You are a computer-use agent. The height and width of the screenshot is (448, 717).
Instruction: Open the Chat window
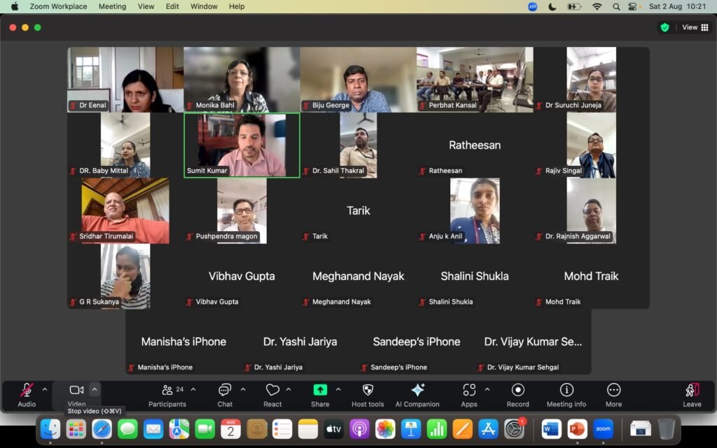click(225, 395)
